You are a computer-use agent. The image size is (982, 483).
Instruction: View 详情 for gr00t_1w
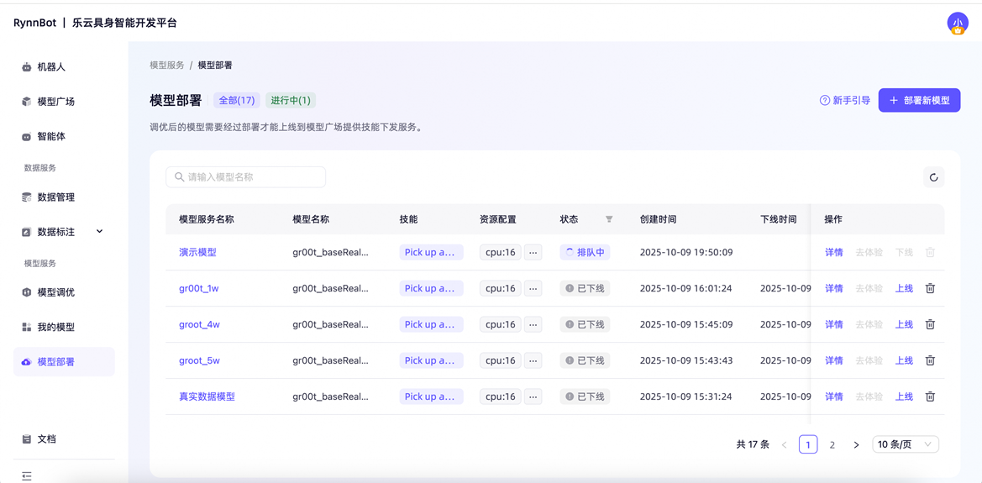click(x=833, y=288)
